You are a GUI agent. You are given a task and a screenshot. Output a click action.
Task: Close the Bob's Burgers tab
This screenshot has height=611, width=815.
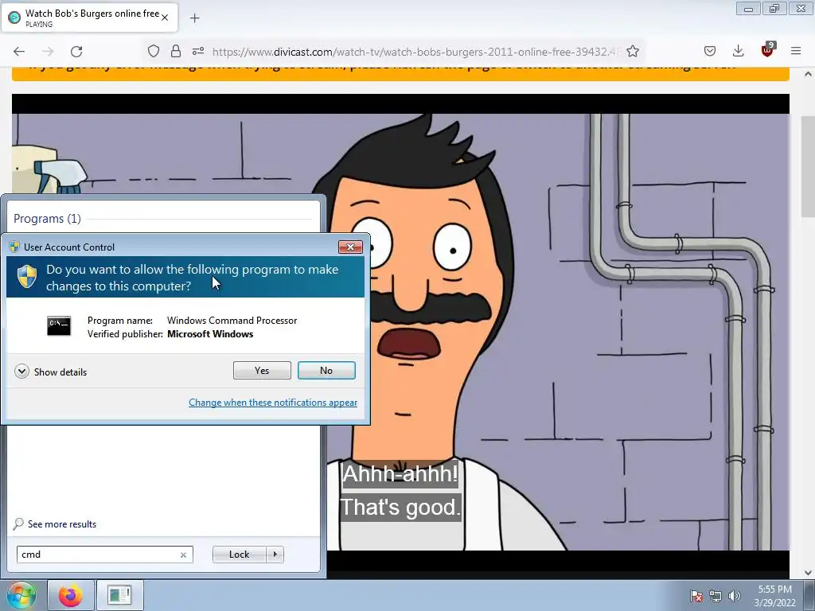point(165,18)
